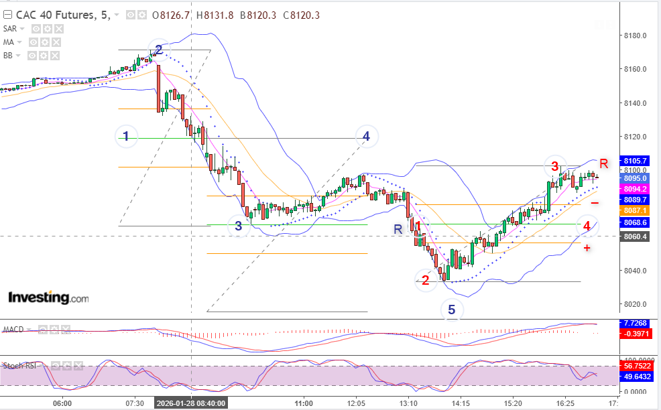Select the blue circled wave label 5
Screen dimensions: 661x410
(x=451, y=310)
